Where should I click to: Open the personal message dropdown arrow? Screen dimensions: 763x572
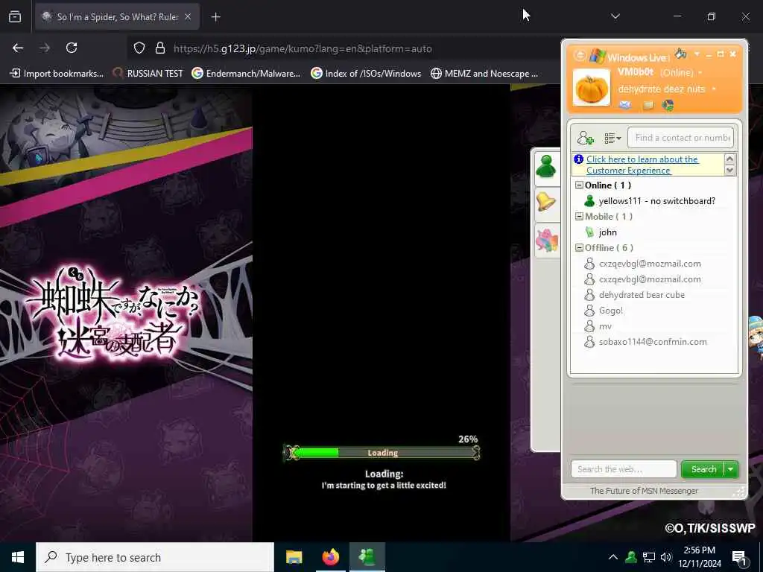click(714, 89)
